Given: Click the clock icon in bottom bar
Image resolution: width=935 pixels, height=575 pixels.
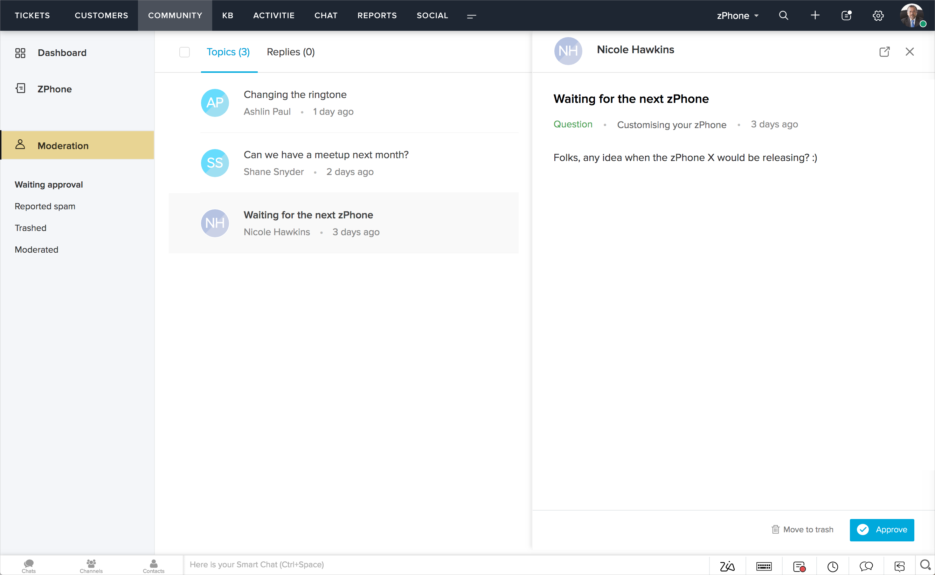Looking at the screenshot, I should point(833,566).
